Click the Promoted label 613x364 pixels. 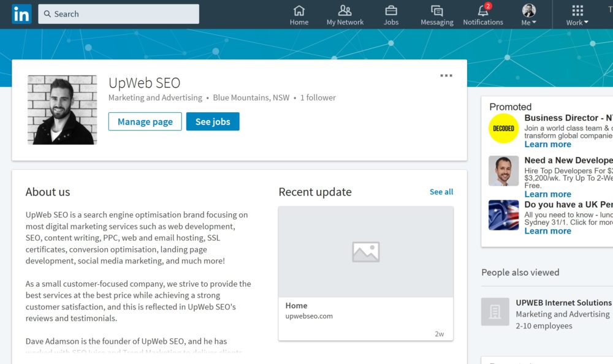[x=511, y=107]
